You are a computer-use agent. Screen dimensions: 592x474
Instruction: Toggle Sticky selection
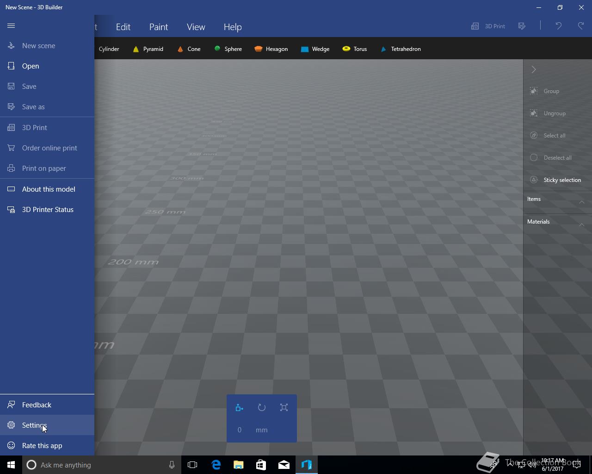click(558, 180)
